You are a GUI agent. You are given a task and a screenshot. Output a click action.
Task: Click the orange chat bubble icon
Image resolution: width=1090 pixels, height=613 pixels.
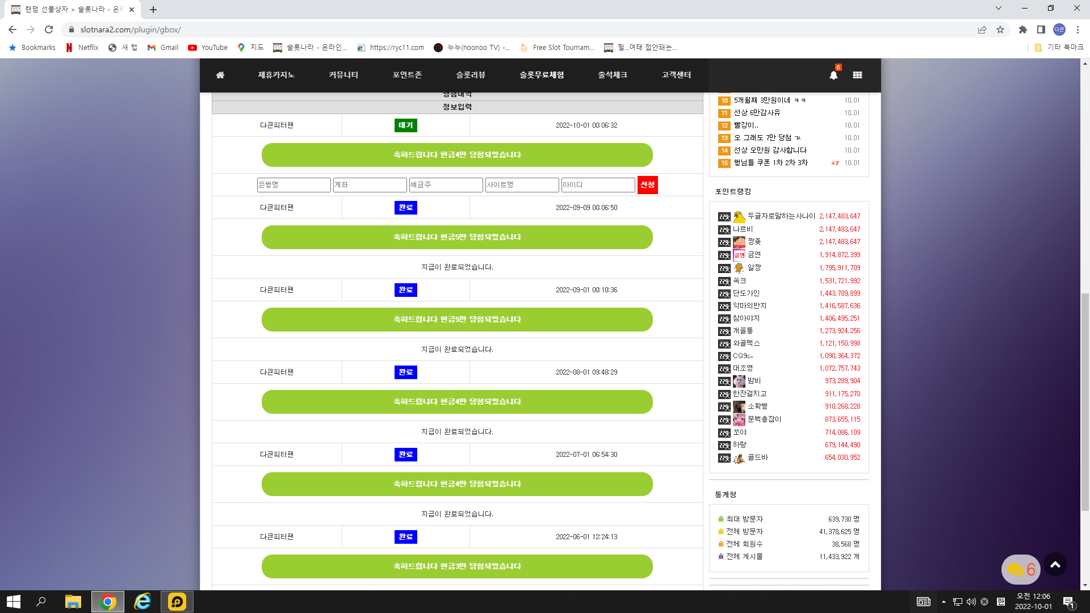pos(1021,569)
